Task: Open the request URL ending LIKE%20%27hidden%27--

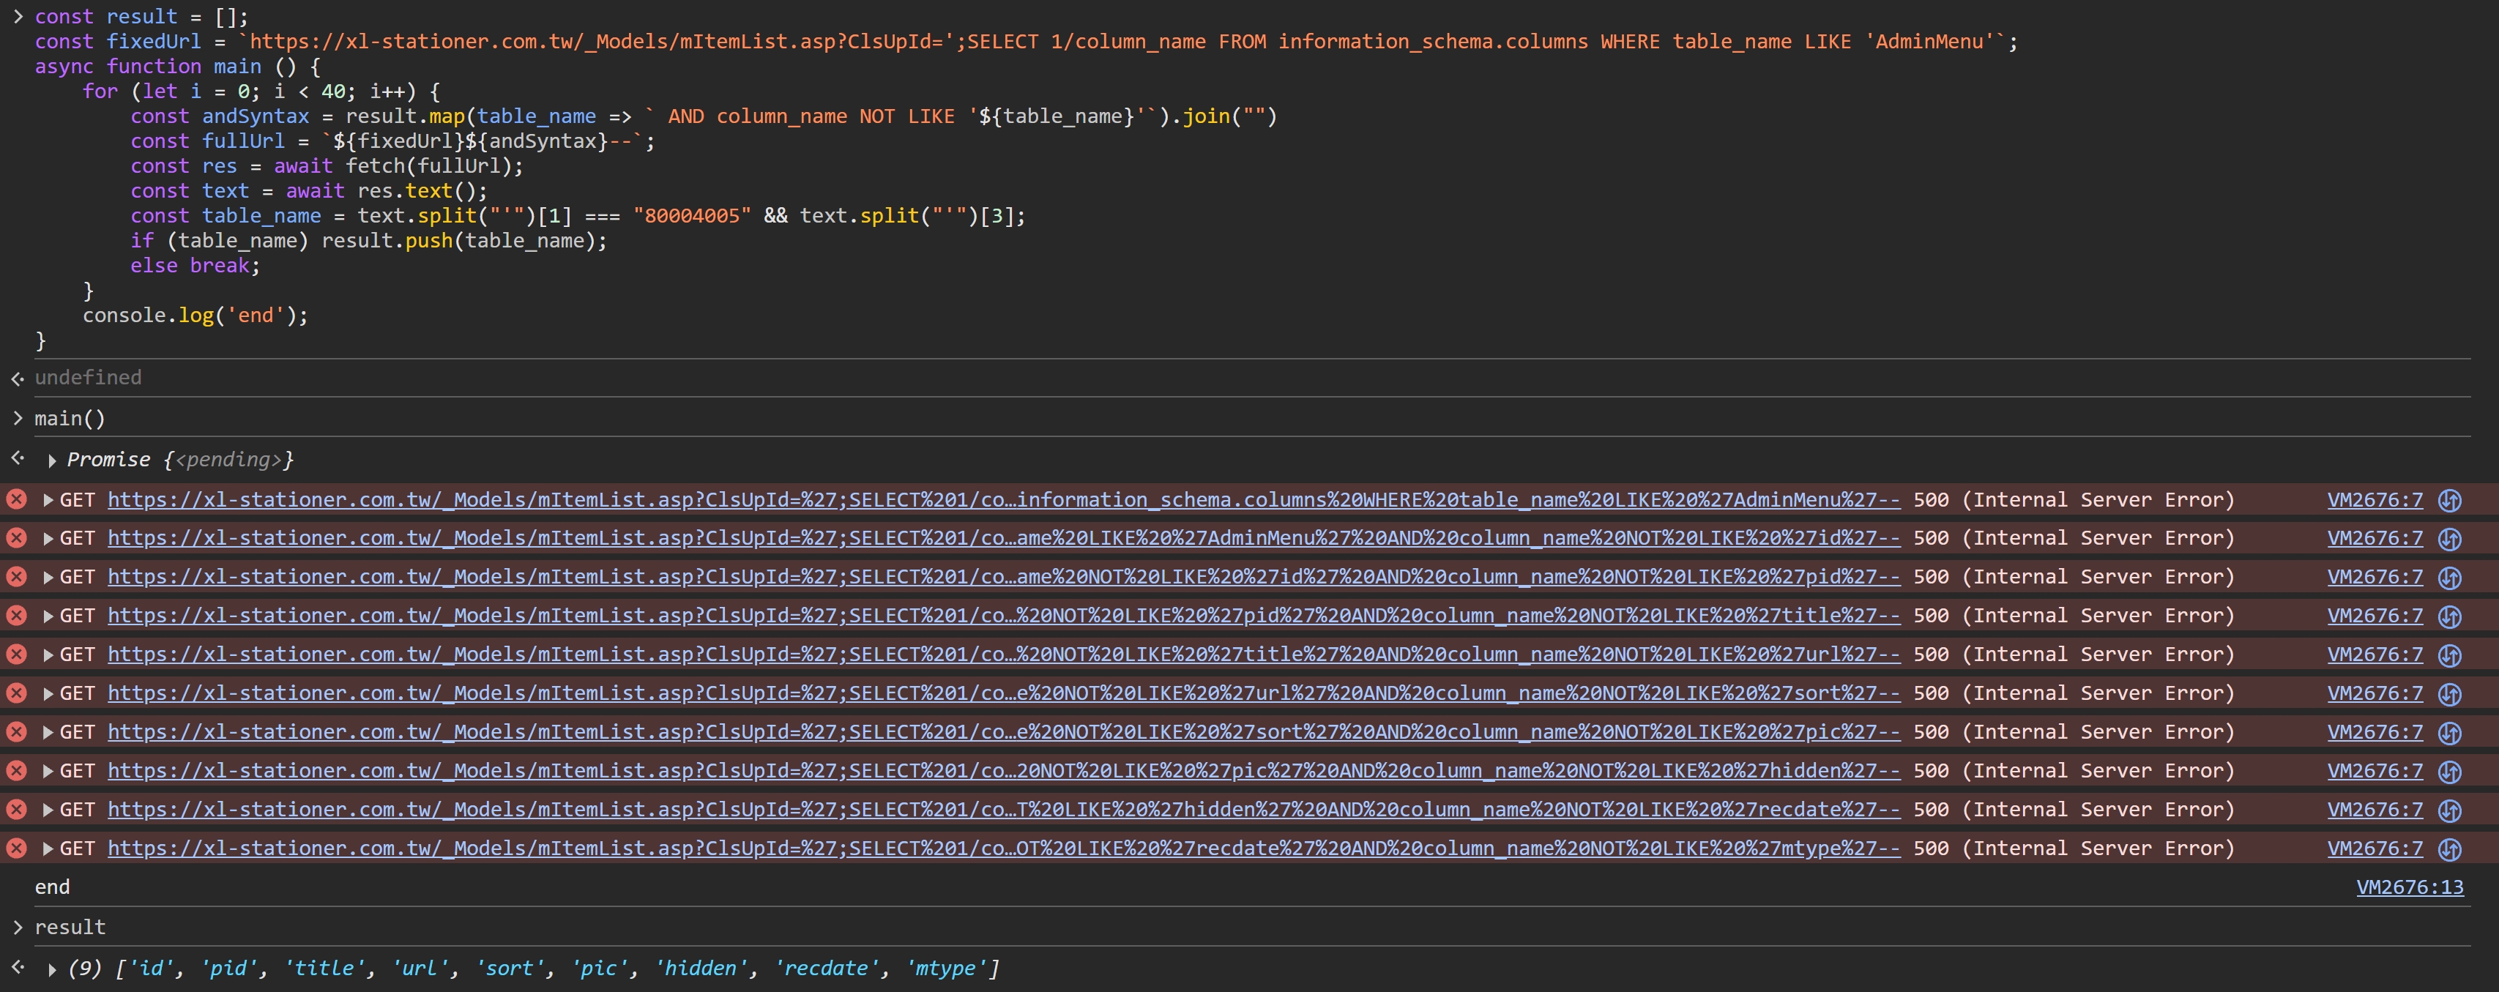Action: 1004,772
